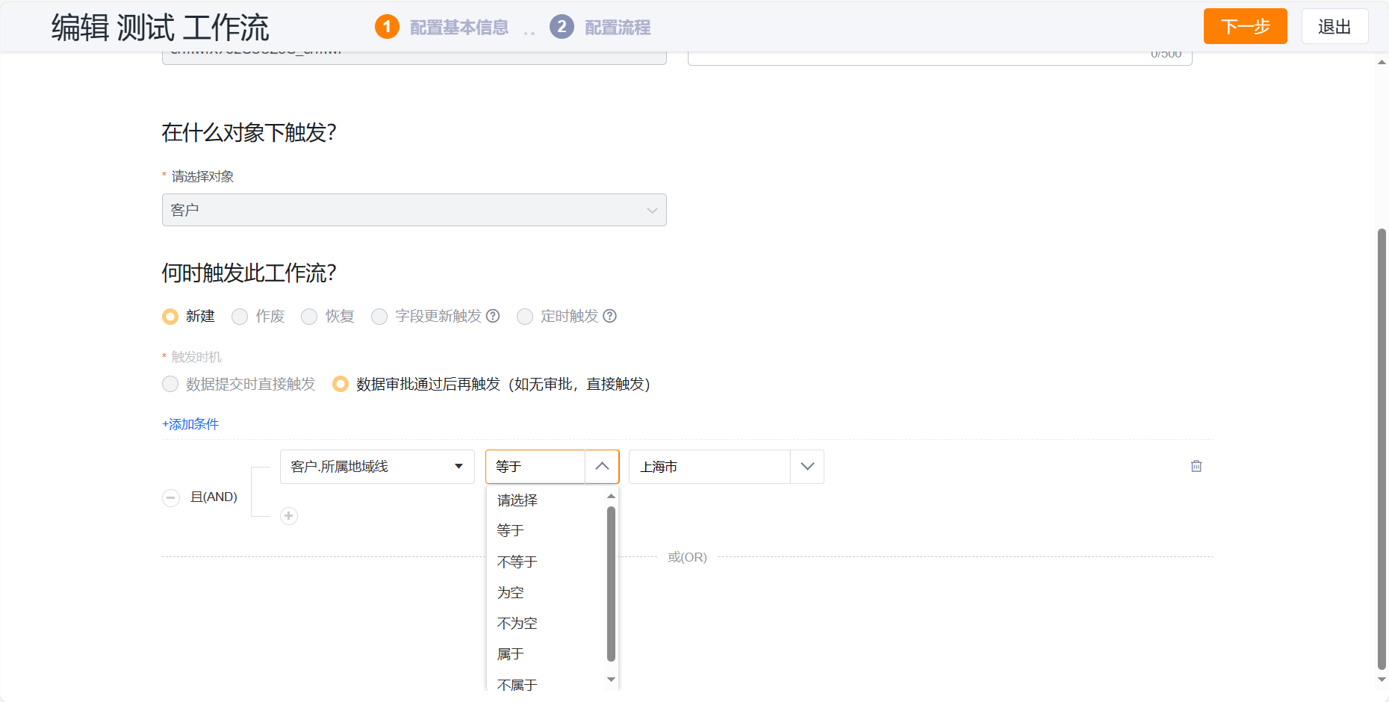Viewport: 1389px width, 702px height.
Task: Click the numbered circle 1 step icon
Action: pyautogui.click(x=388, y=26)
